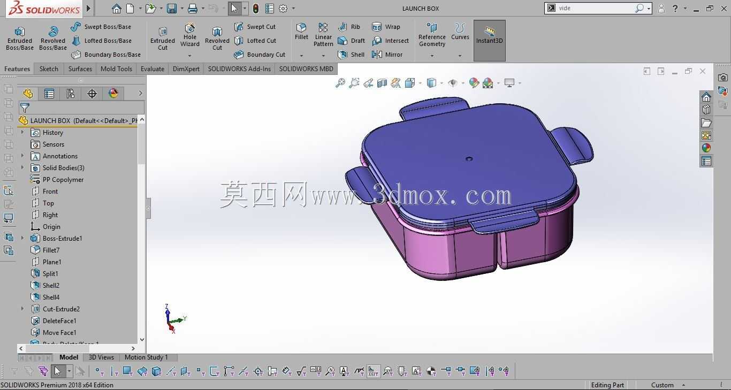The height and width of the screenshot is (390, 731).
Task: Open the FeatureManager Design Tree tab
Action: pos(28,94)
